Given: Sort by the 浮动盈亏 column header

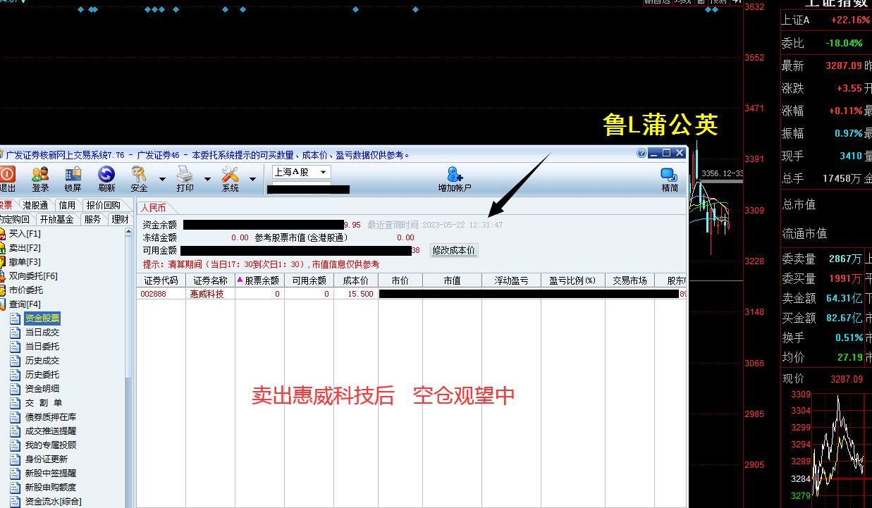Looking at the screenshot, I should pyautogui.click(x=511, y=280).
